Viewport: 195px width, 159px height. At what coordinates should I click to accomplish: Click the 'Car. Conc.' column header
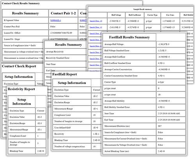(170, 15)
